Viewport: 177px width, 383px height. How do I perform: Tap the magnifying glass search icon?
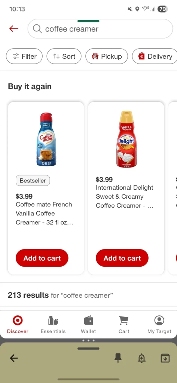37,29
